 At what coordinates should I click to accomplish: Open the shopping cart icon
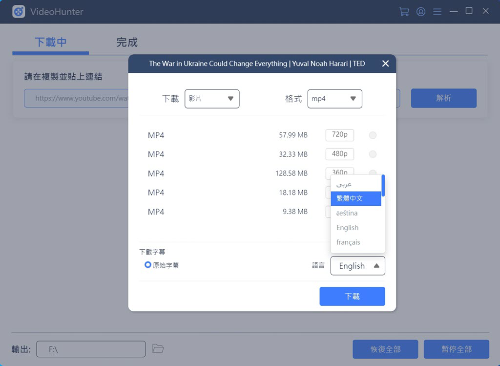pyautogui.click(x=404, y=12)
